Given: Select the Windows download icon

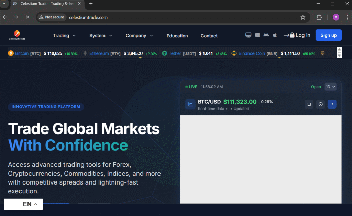Looking at the screenshot, I should click(257, 35).
